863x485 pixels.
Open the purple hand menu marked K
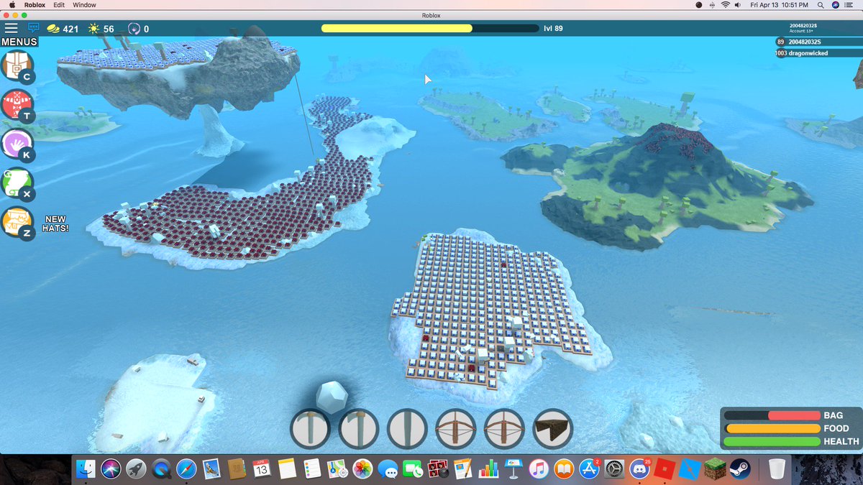tap(16, 144)
